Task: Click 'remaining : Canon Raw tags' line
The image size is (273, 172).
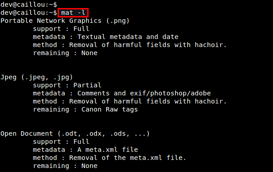Action: (85, 110)
